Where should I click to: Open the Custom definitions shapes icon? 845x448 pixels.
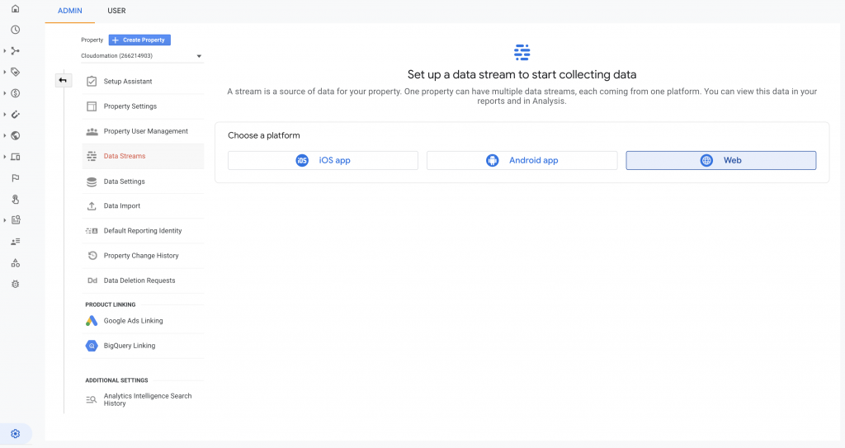coord(15,263)
